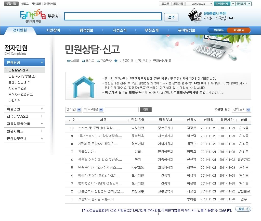The width and height of the screenshot is (261, 221).
Task: Expand the 여권민원 sidebar menu
Action: point(42,109)
